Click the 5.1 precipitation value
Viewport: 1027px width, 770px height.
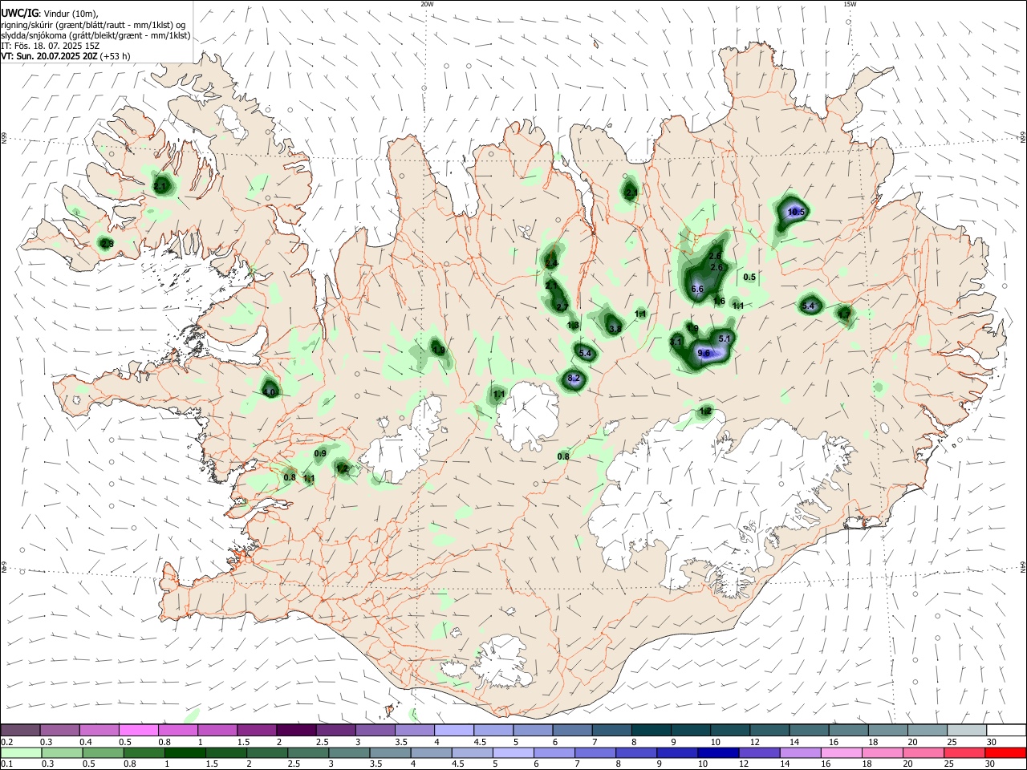(725, 338)
